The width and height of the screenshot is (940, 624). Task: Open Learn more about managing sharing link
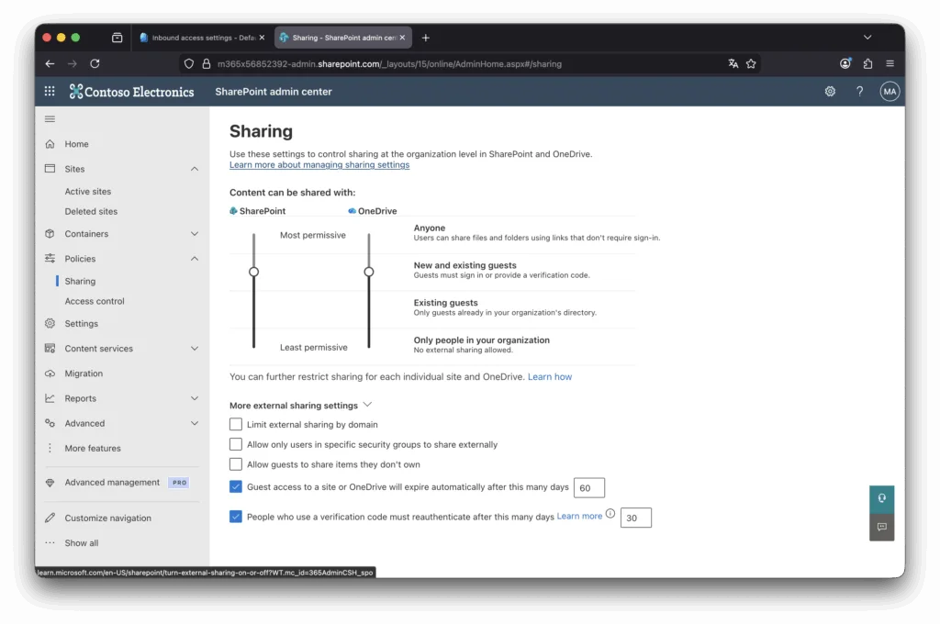coord(319,165)
